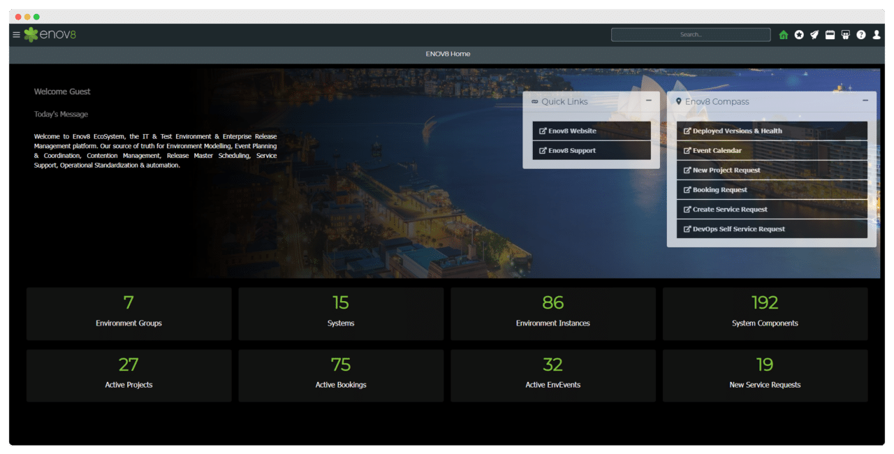The image size is (894, 454).
Task: Open notifications via the bell icon
Action: click(814, 34)
